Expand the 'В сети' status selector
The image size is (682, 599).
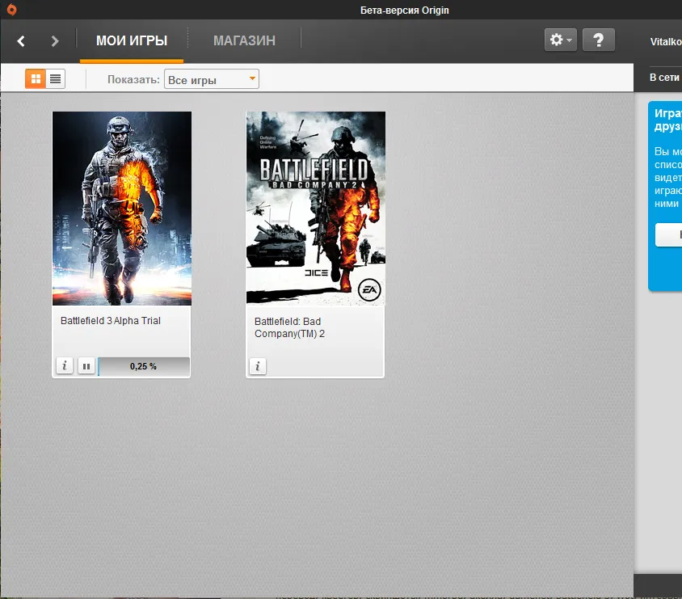click(665, 78)
